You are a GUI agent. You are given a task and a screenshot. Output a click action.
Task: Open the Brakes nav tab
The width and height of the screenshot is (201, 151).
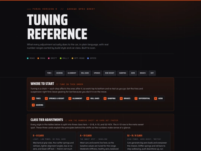(x=143, y=73)
